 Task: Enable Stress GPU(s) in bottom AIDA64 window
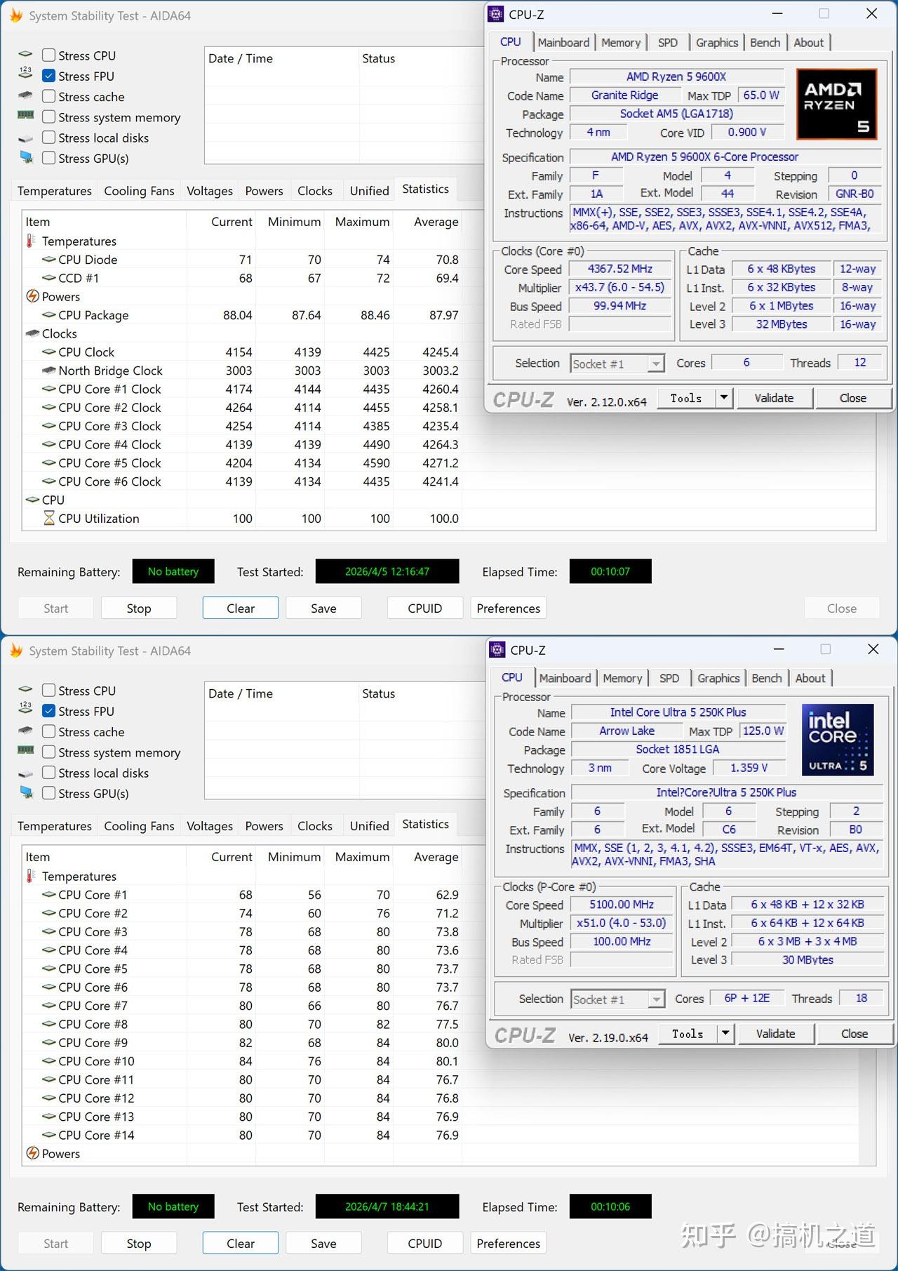click(48, 793)
